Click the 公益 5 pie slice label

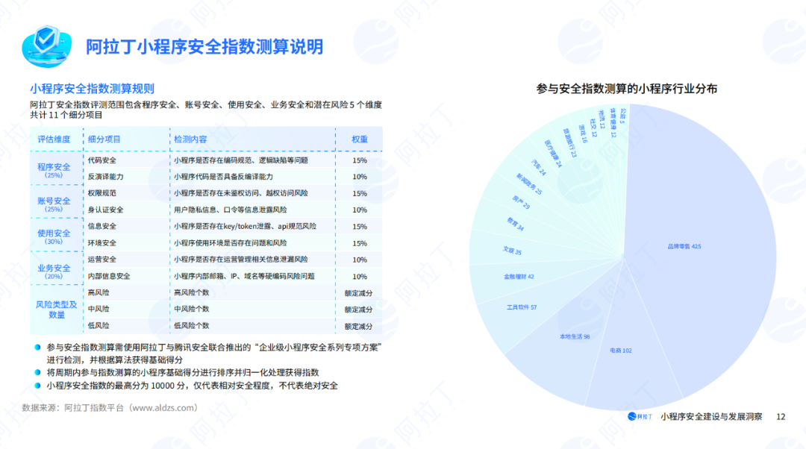622,116
